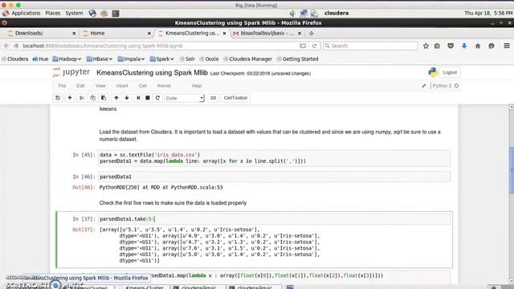The image size is (514, 289).
Task: Expand the Hadoop bookmarks folder
Action: pyautogui.click(x=67, y=59)
